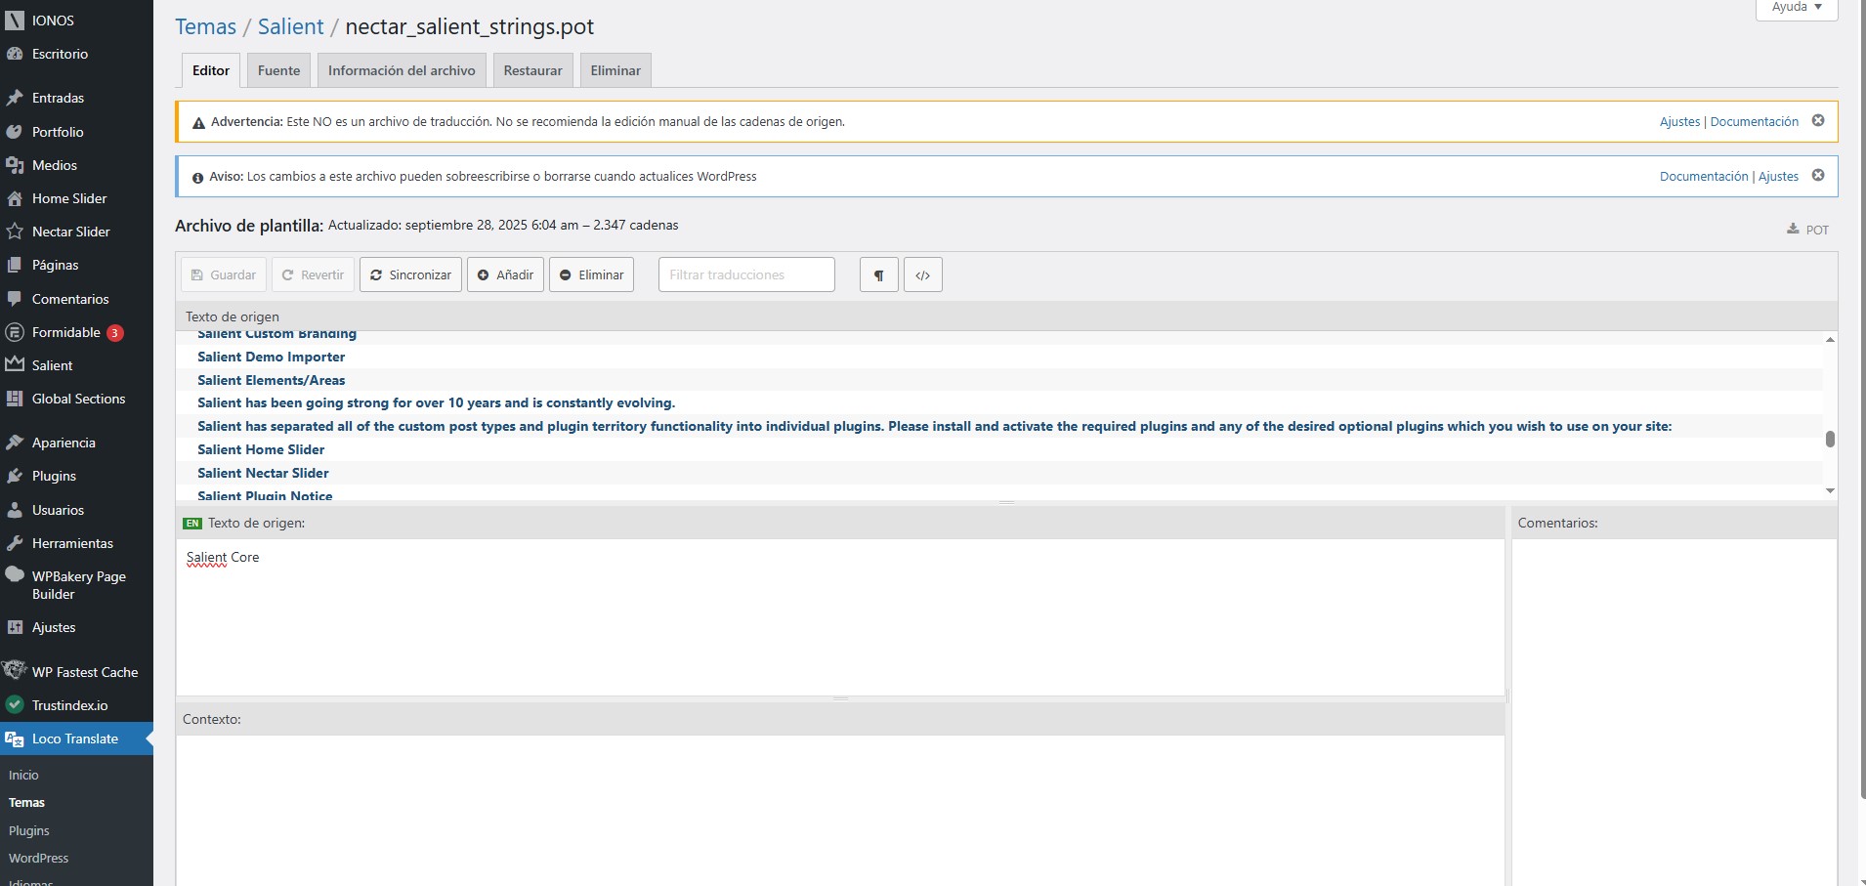1866x886 pixels.
Task: Toggle invisible characters pilcrow button
Action: (x=878, y=274)
